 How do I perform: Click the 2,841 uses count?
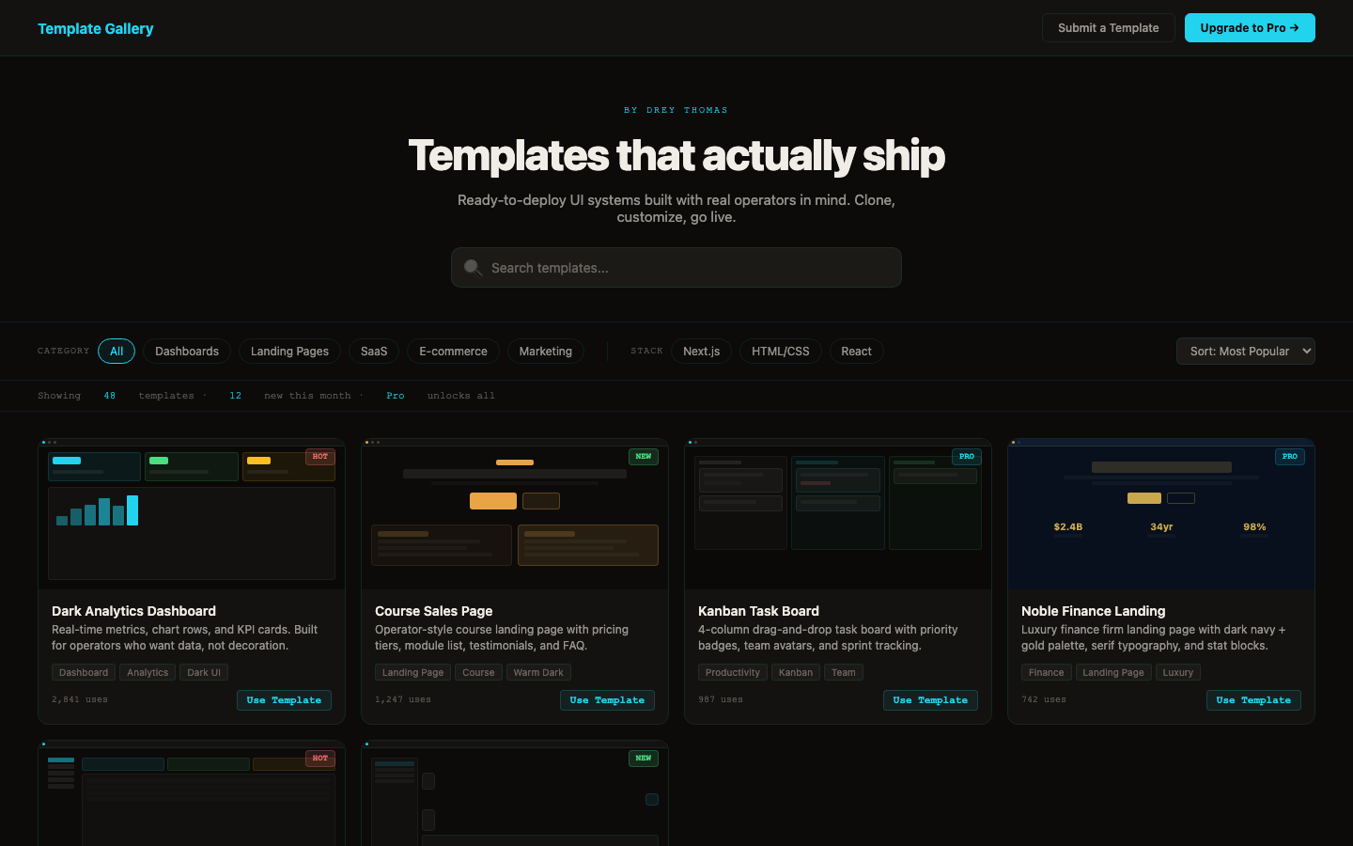tap(80, 699)
